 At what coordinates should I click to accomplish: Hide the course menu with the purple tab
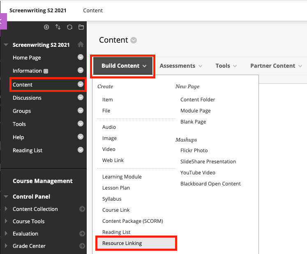(x=3, y=21)
